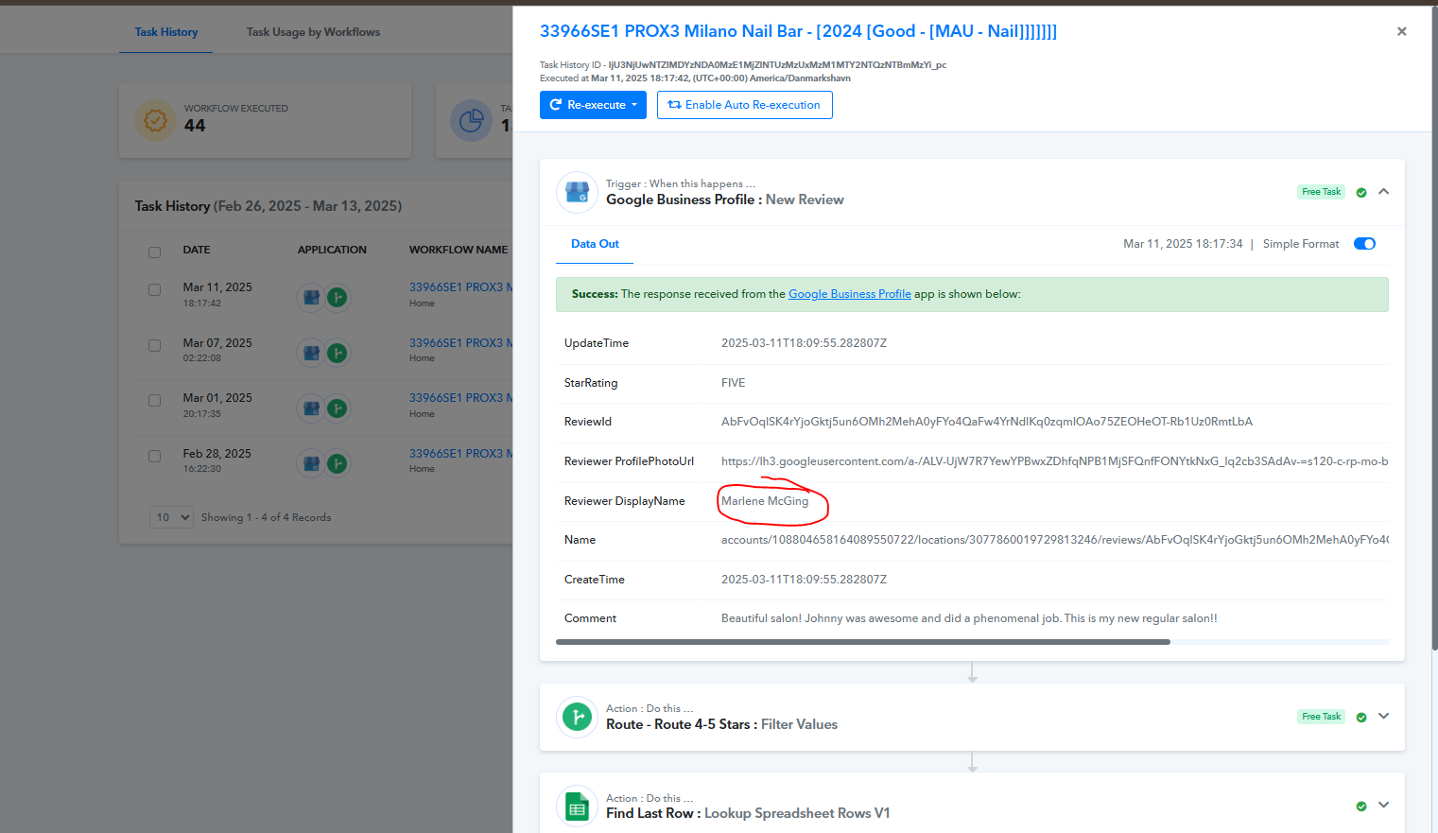Click the horizontal scrollbar under Data Out
1438x833 pixels.
coord(863,642)
